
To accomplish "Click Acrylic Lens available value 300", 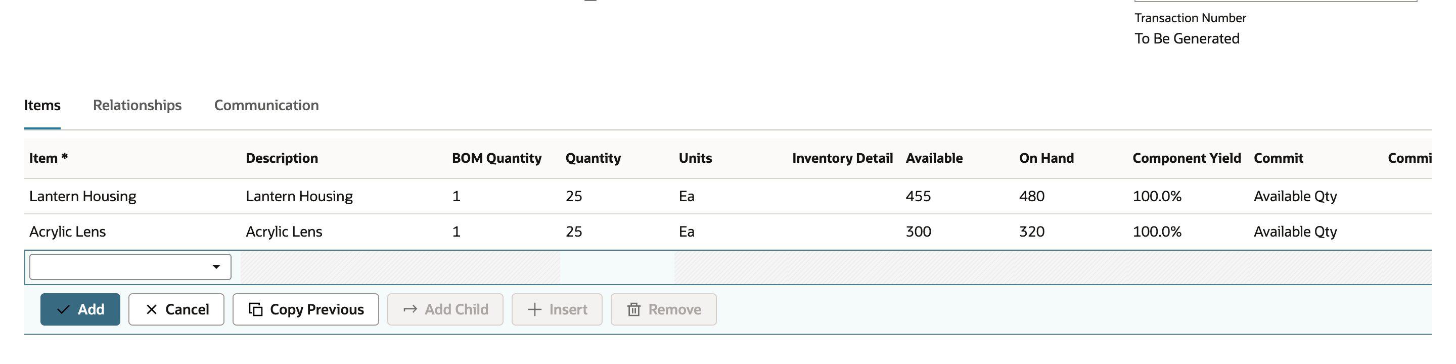I will click(x=919, y=231).
